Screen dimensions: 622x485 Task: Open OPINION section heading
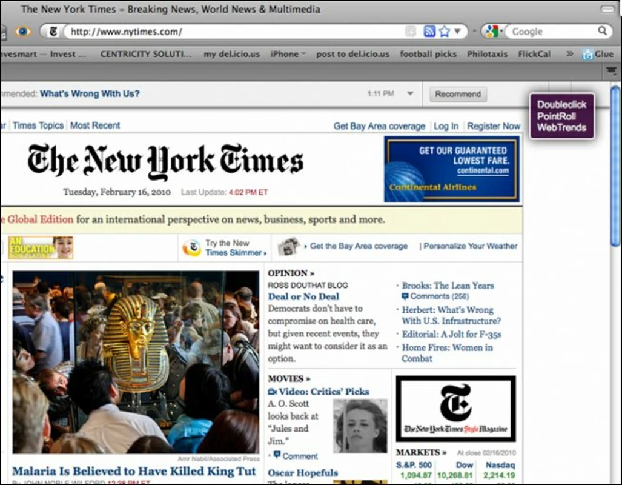coord(291,273)
